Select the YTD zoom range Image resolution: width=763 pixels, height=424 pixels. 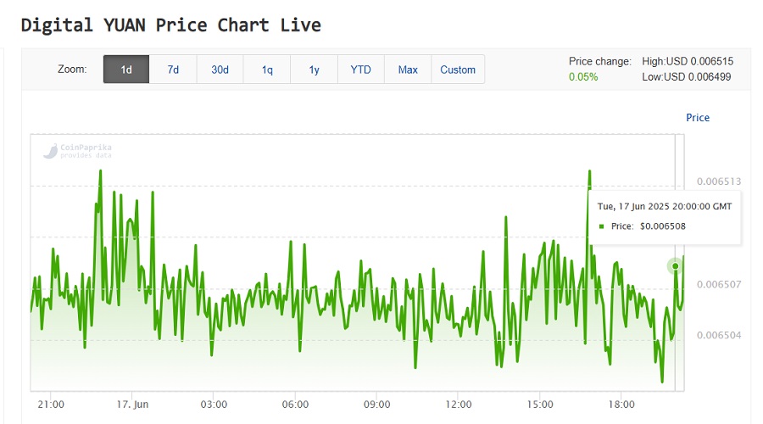coord(360,70)
